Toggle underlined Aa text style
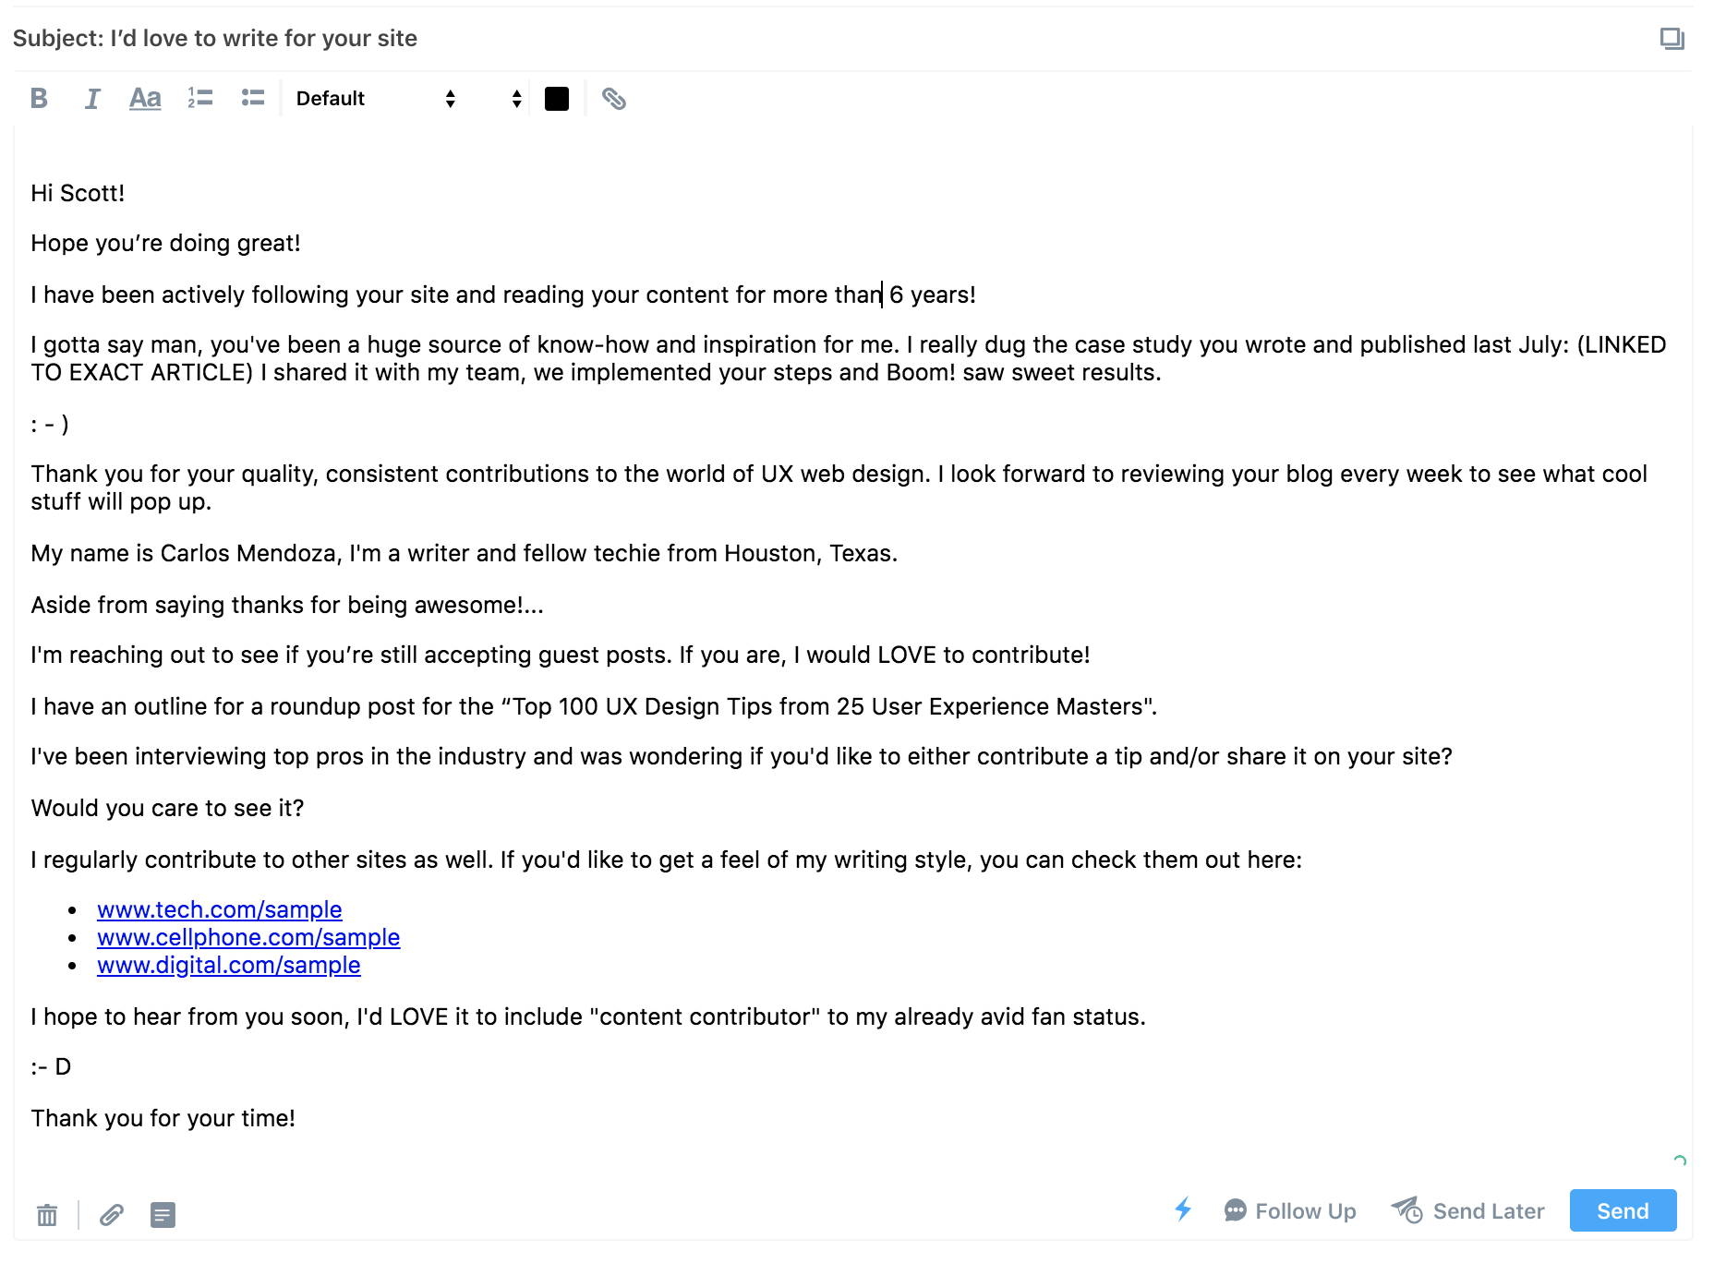The image size is (1714, 1263). (145, 99)
